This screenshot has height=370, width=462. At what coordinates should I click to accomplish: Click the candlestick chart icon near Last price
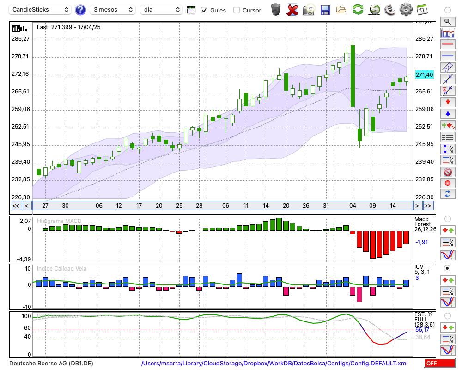point(19,28)
